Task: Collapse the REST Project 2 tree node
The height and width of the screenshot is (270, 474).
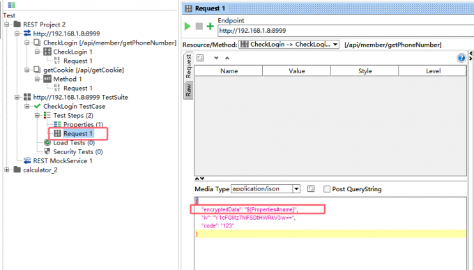Action: [x=7, y=24]
